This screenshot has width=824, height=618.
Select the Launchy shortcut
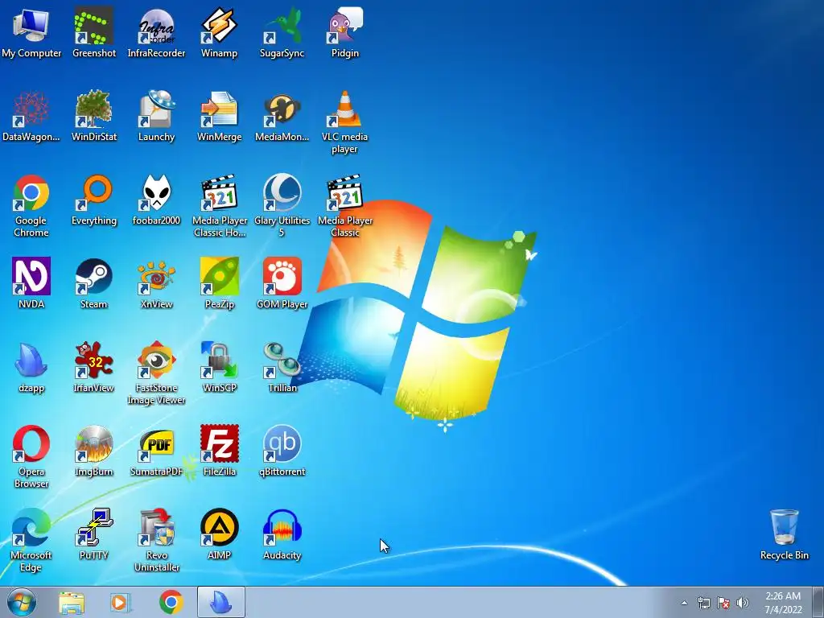point(156,109)
